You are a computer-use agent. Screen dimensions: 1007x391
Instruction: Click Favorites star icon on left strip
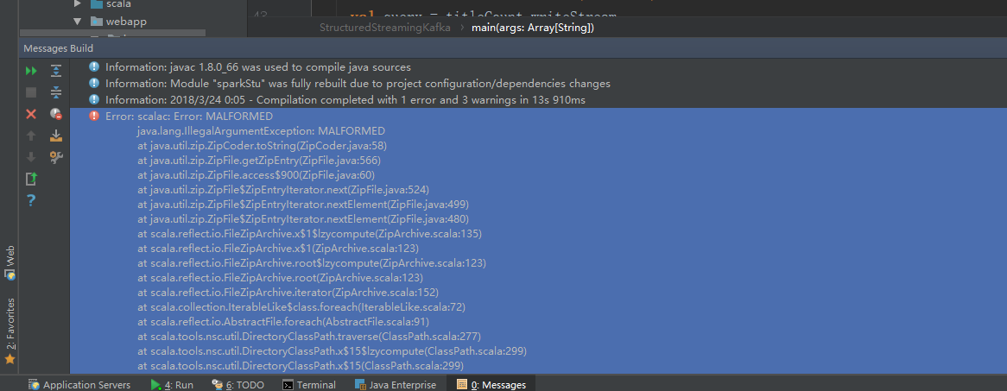click(x=9, y=359)
